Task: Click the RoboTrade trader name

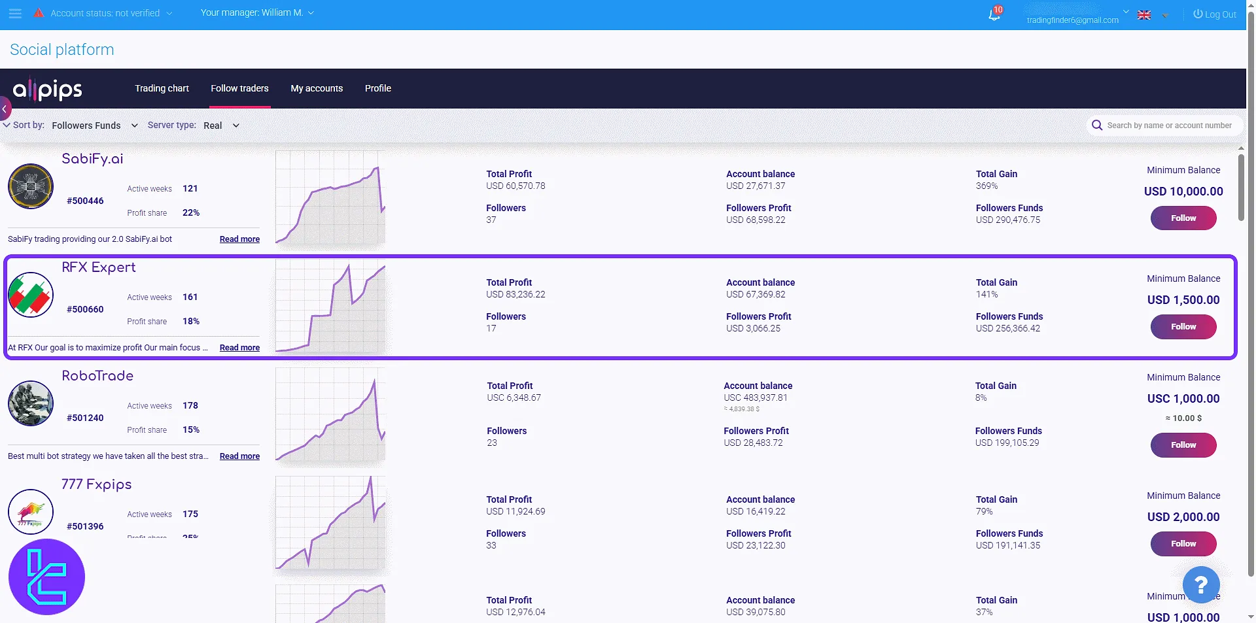Action: (x=97, y=376)
